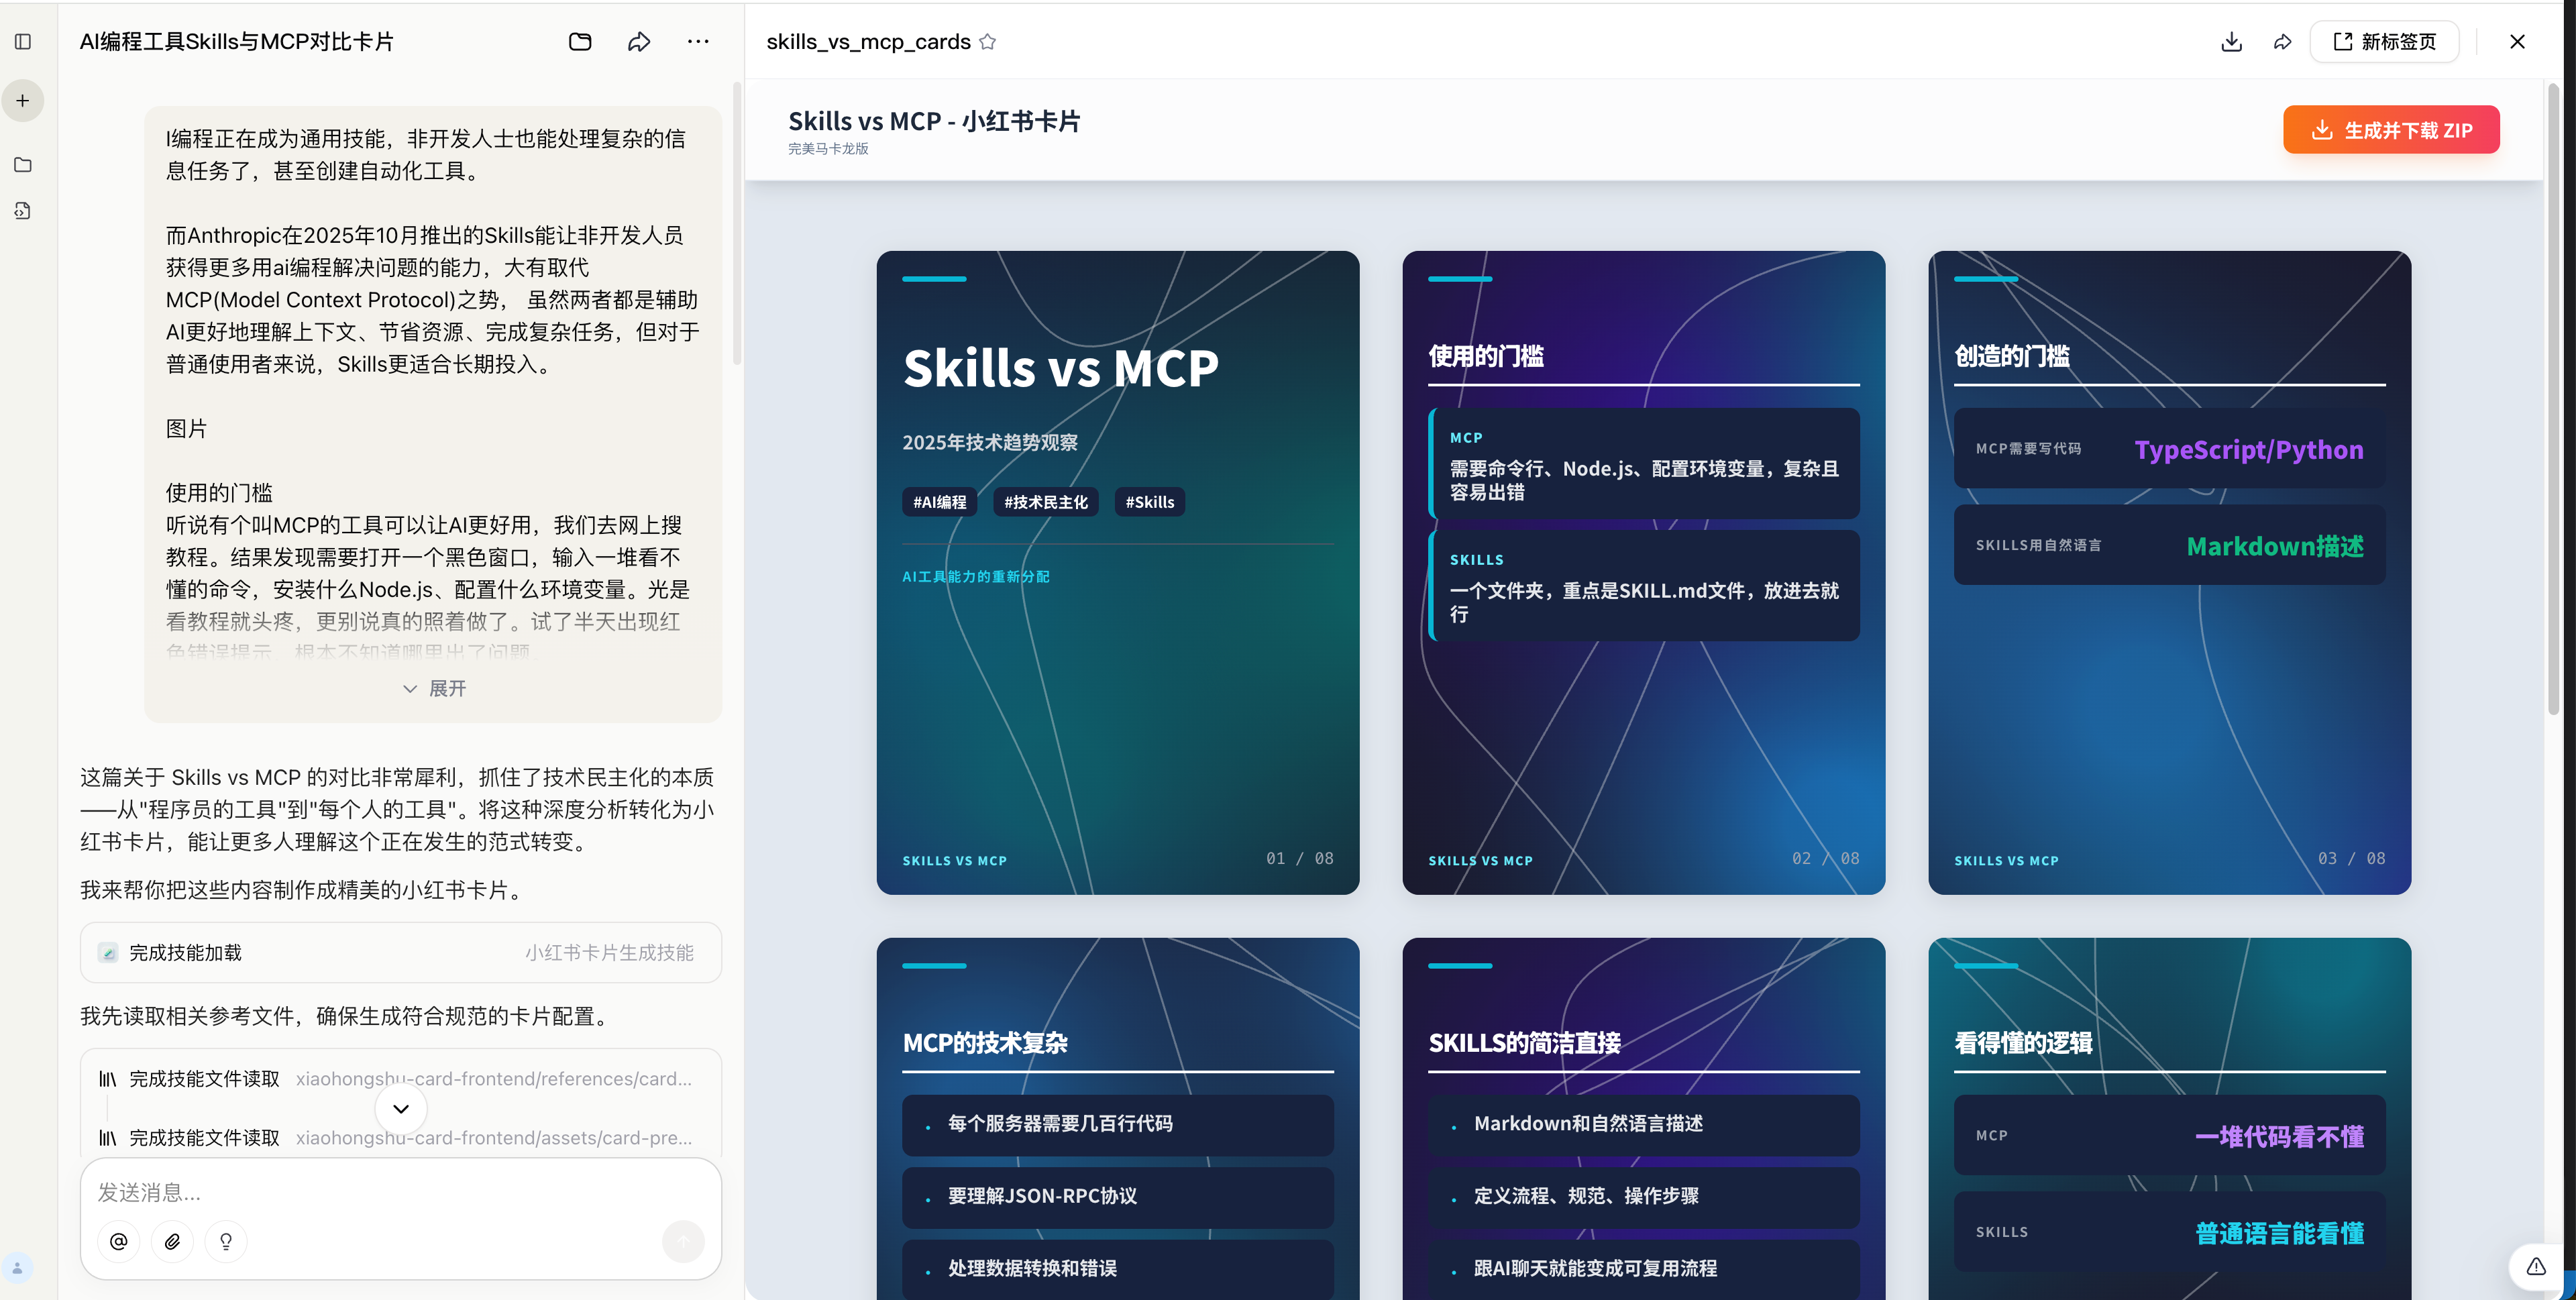Select the Skills vs MCP cover card
Viewport: 2576px width, 1300px height.
pos(1117,572)
